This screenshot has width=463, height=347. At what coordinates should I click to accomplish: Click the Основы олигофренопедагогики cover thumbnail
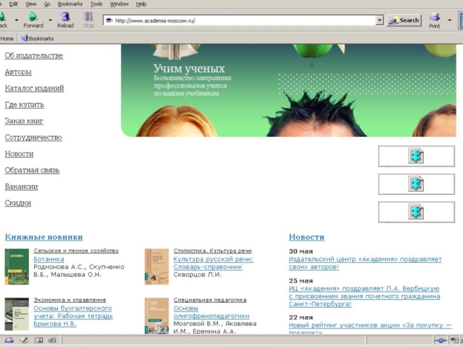pos(156,316)
